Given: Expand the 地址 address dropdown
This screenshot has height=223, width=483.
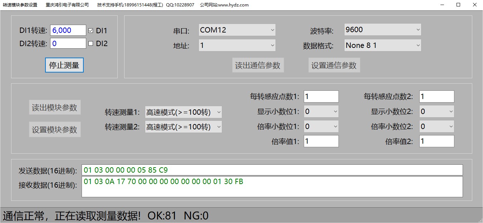Looking at the screenshot, I should [x=237, y=45].
